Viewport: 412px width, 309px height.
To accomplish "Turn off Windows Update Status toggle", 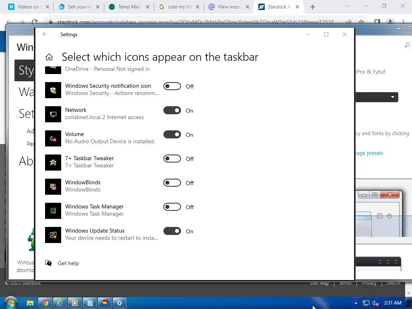I will coord(172,231).
